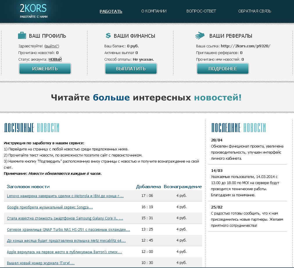Screen dimensions: 294x268
Task: Click the выйти logout link
Action: pyautogui.click(x=52, y=46)
